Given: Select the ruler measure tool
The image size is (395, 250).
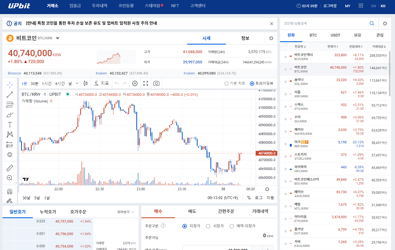Looking at the screenshot, I should tap(10, 168).
